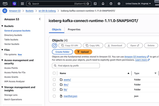Viewport: 159px width, 106px height.
Task: Open Batch Operations
Action: click(x=13, y=99)
